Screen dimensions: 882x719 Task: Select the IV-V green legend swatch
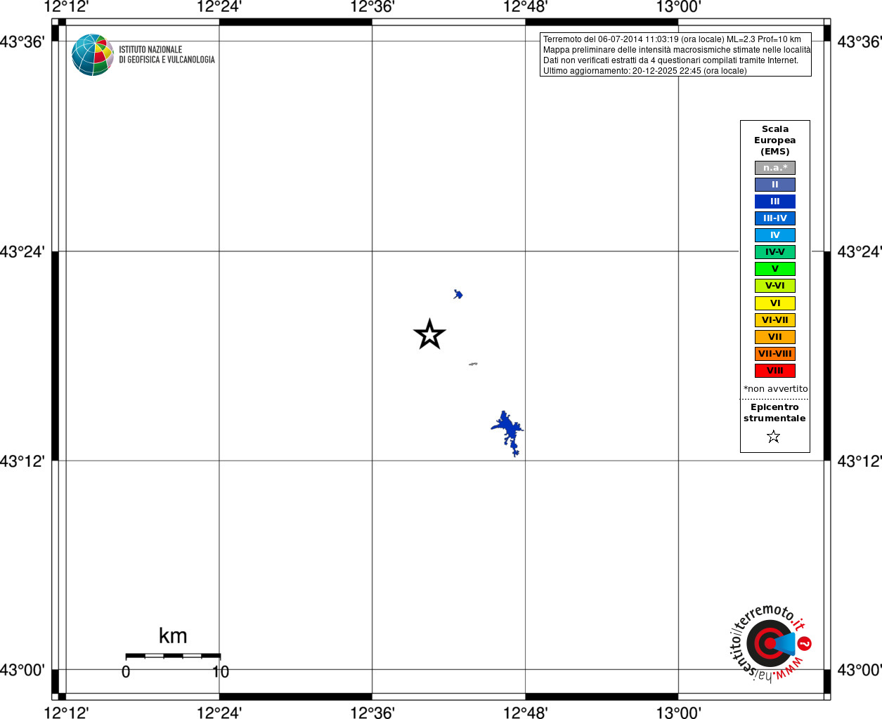coord(775,252)
